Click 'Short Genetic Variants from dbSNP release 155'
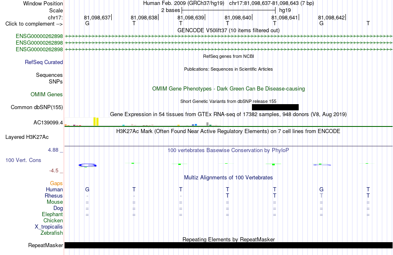The image size is (393, 255). (228, 101)
